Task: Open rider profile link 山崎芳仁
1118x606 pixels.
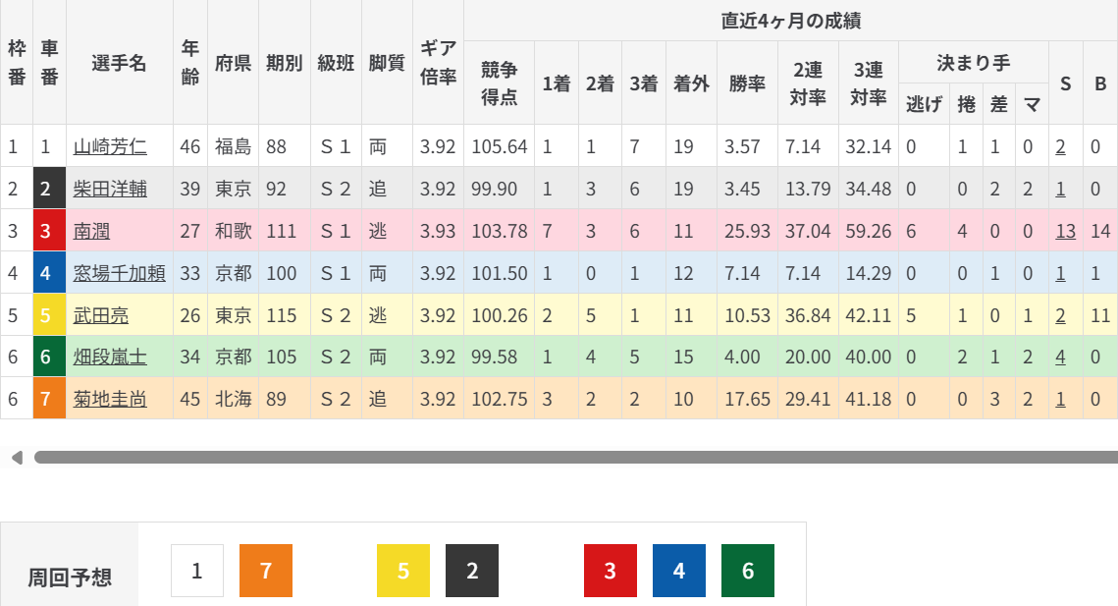Action: click(x=110, y=147)
